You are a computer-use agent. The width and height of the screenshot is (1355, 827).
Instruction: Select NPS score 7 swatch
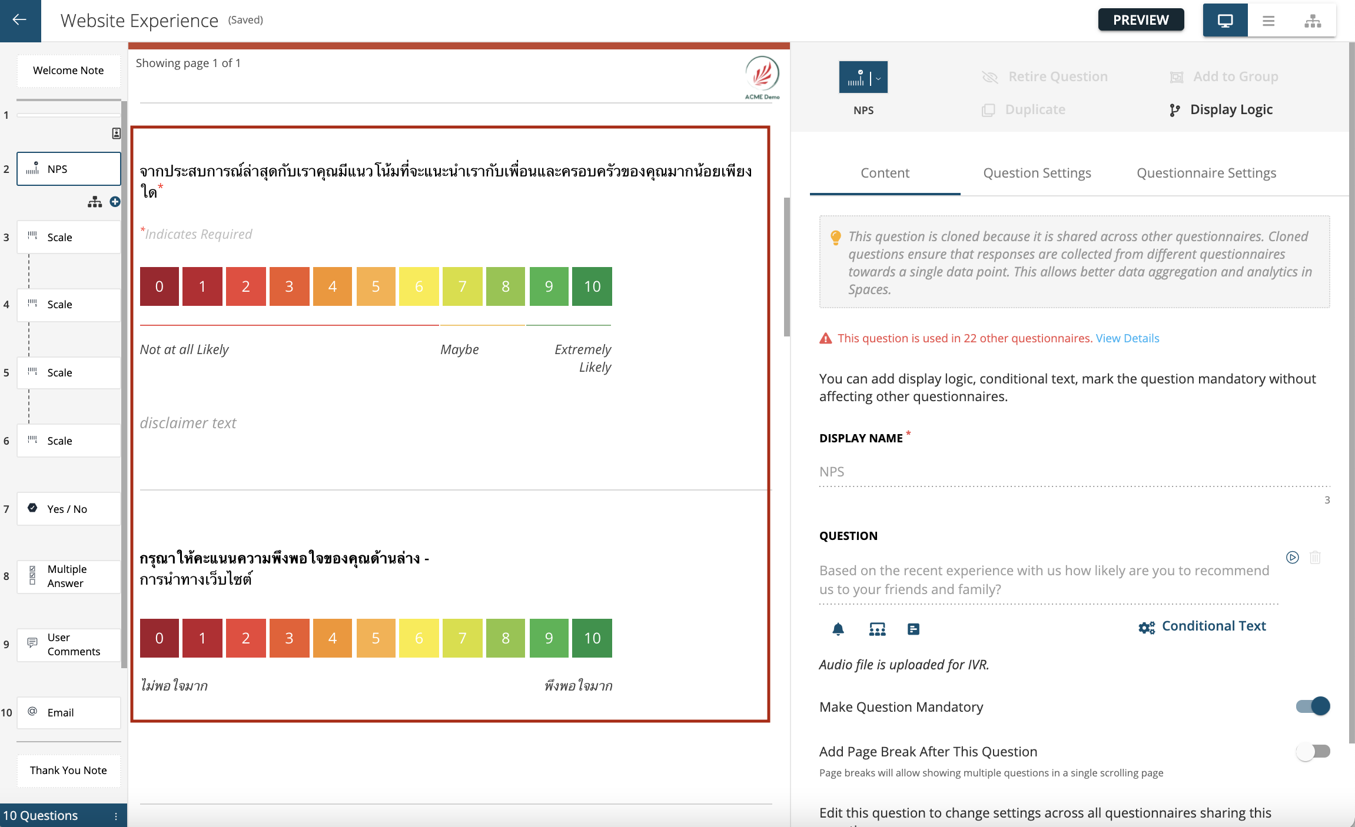tap(463, 286)
